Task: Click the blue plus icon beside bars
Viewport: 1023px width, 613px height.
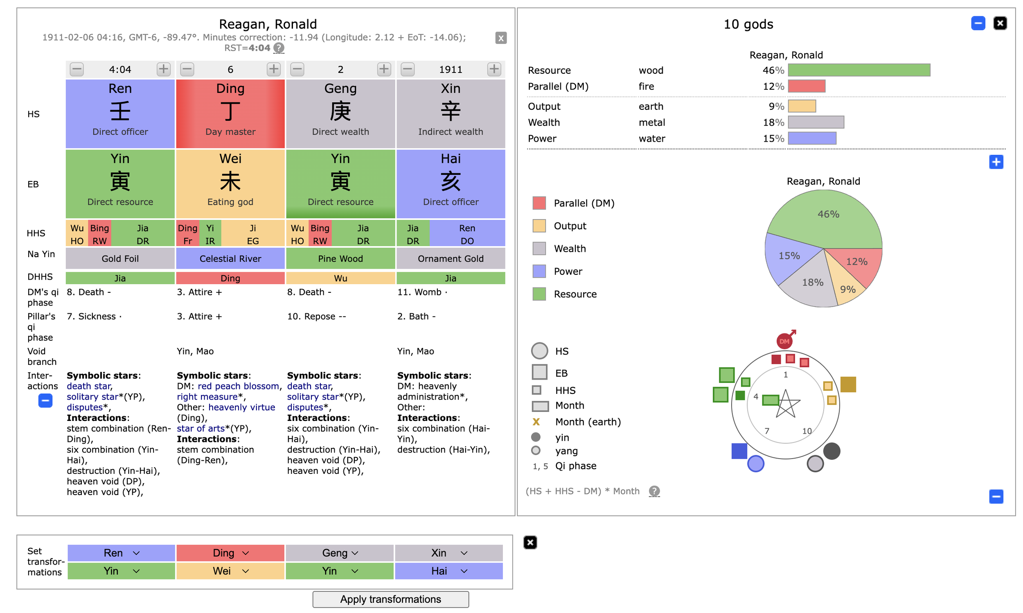Action: [x=996, y=162]
